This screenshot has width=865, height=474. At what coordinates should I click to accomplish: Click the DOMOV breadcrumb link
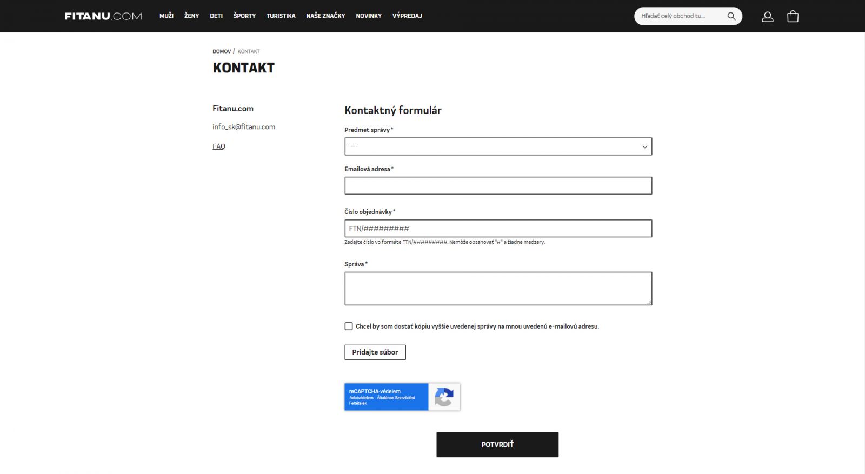pos(222,51)
